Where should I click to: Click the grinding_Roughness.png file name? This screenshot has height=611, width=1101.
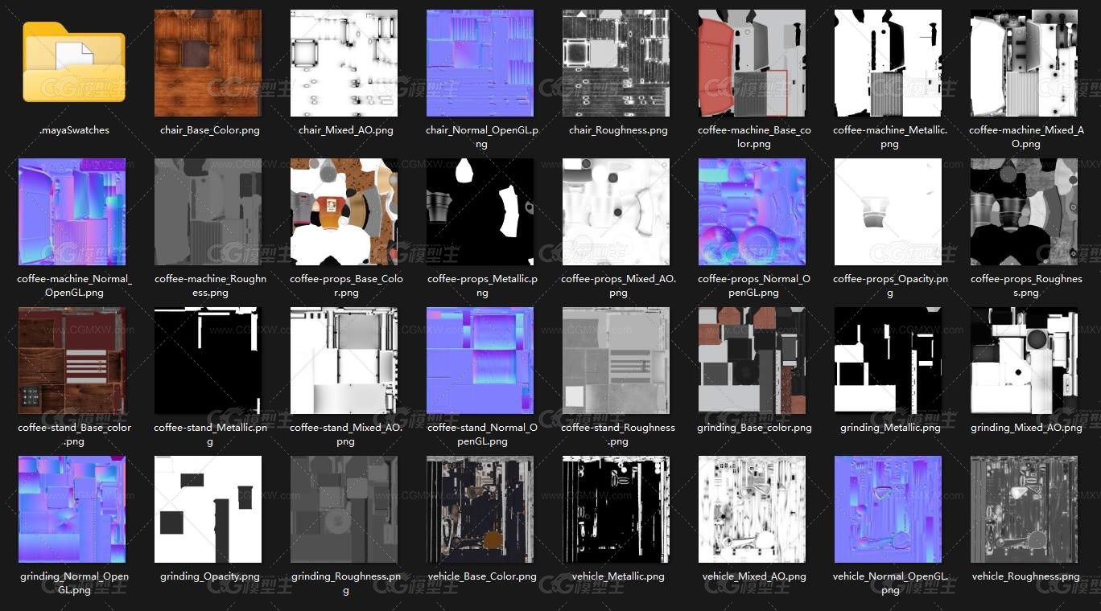click(346, 583)
